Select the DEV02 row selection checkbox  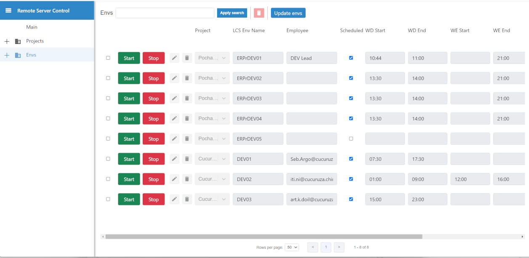[108, 179]
